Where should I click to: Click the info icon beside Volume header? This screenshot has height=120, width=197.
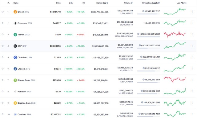pos(132,3)
